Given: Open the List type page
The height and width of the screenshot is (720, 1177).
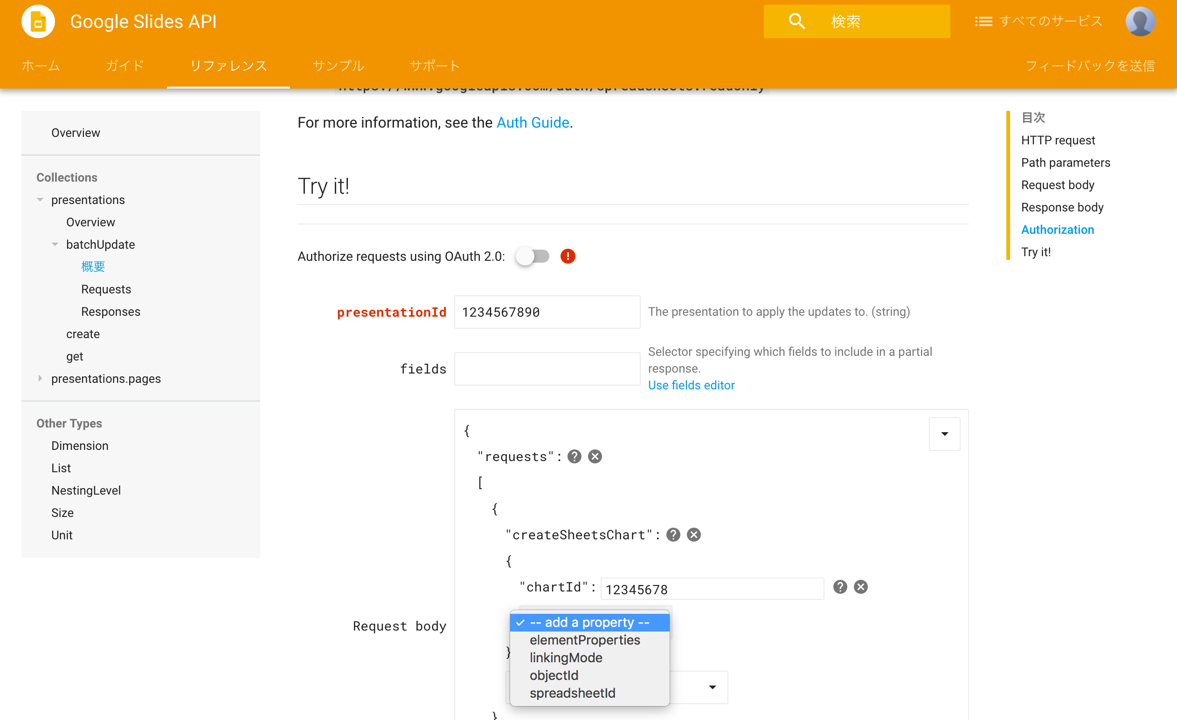Looking at the screenshot, I should [x=61, y=468].
